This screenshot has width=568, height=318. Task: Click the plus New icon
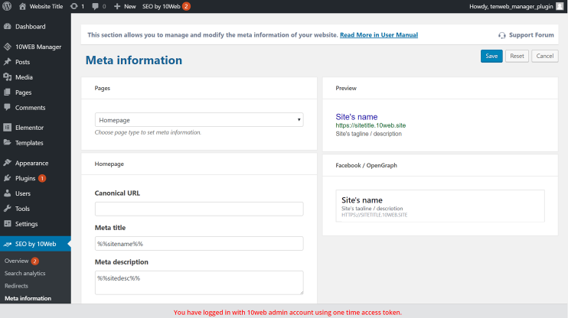click(x=117, y=7)
